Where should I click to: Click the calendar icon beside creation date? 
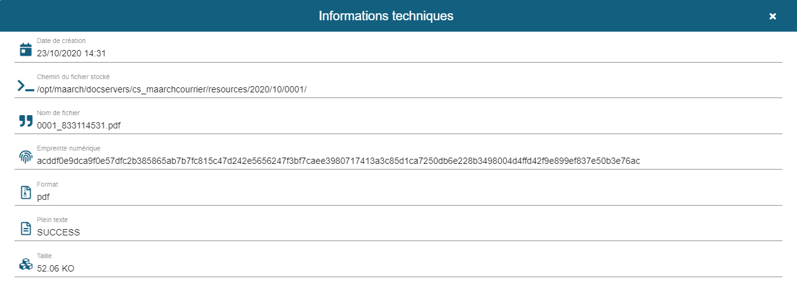click(25, 49)
